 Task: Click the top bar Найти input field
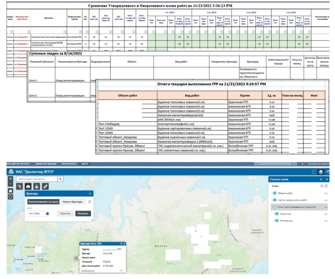click(x=272, y=164)
